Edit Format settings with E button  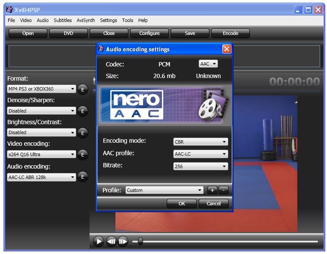click(83, 90)
